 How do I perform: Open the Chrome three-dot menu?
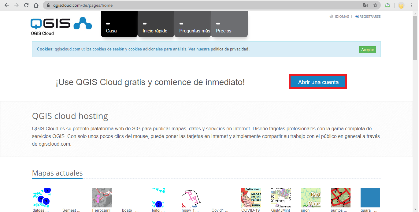pyautogui.click(x=412, y=5)
